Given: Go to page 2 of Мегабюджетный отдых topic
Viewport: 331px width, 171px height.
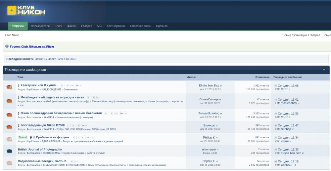Looking at the screenshot, I should pyautogui.click(x=93, y=97).
